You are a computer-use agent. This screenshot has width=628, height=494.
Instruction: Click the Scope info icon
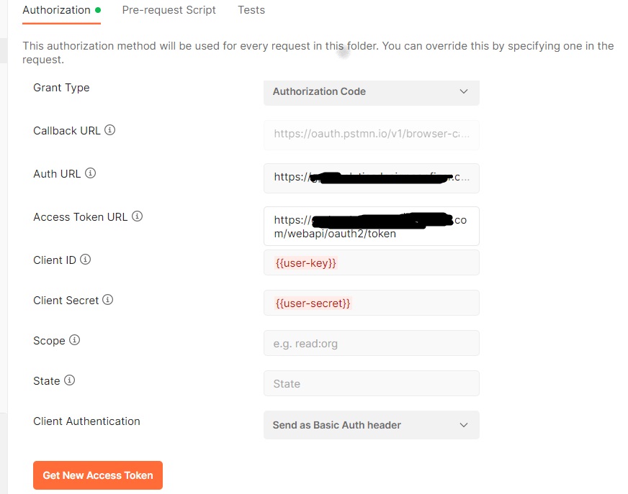coord(76,341)
